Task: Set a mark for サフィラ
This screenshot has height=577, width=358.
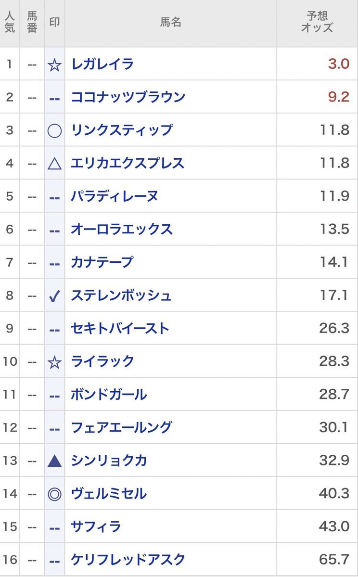Action: [55, 527]
